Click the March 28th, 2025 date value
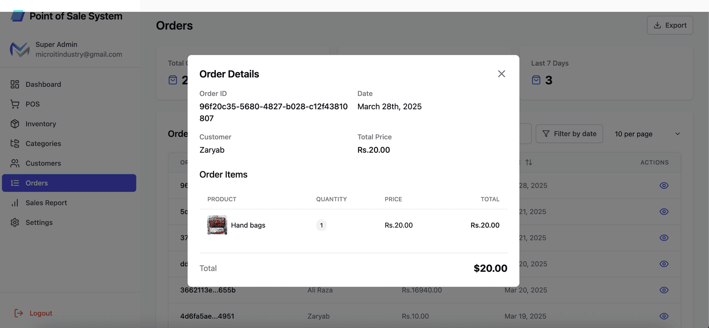Image resolution: width=709 pixels, height=328 pixels. 390,107
